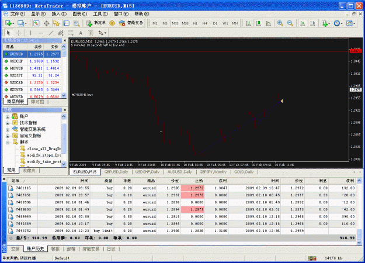The width and height of the screenshot is (365, 263).
Task: Open the 工具(T) menu
Action: [100, 14]
